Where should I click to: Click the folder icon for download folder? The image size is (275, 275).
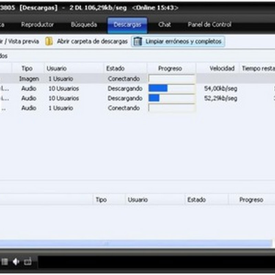coord(49,42)
